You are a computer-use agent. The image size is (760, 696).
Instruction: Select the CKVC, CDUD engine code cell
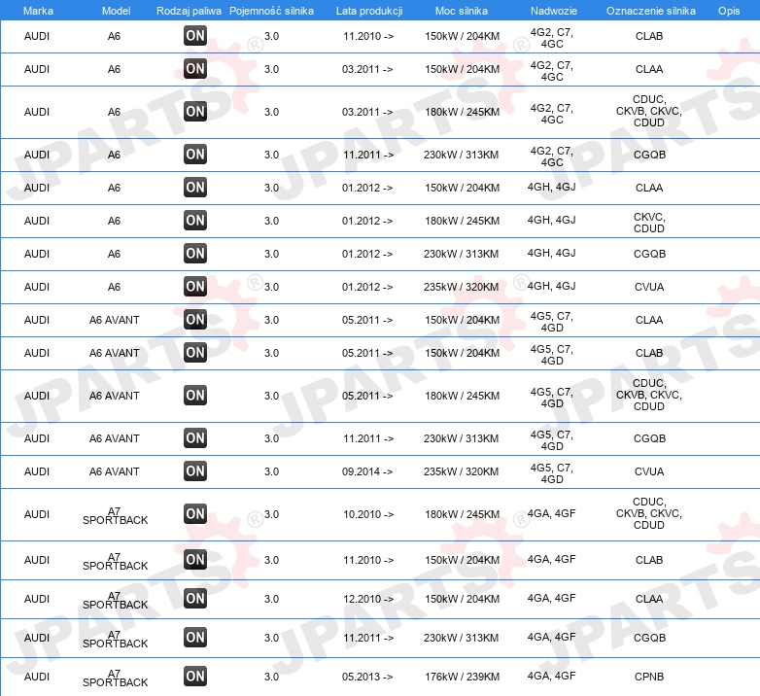pos(649,223)
